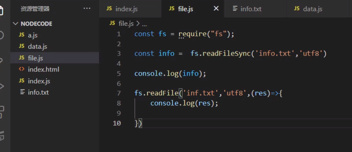Open index.js in the file tree
The width and height of the screenshot is (352, 152).
pos(55,81)
